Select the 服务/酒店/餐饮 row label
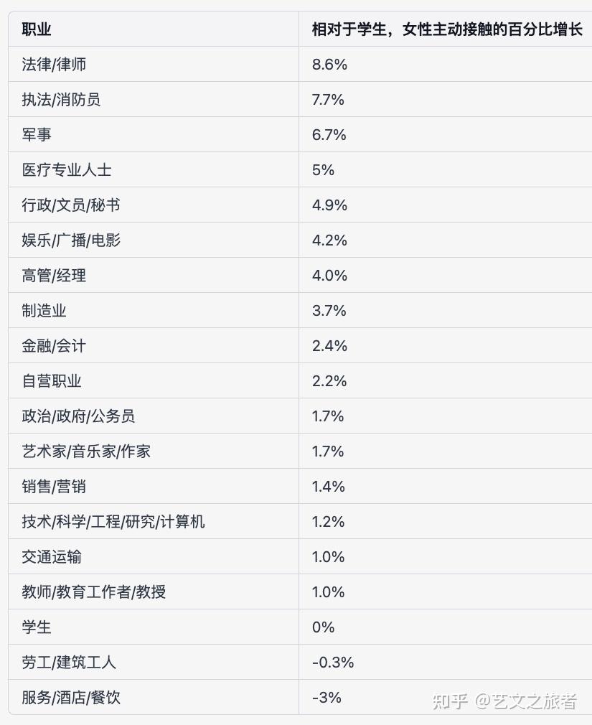Screen dimensions: 592x725 click(71, 697)
